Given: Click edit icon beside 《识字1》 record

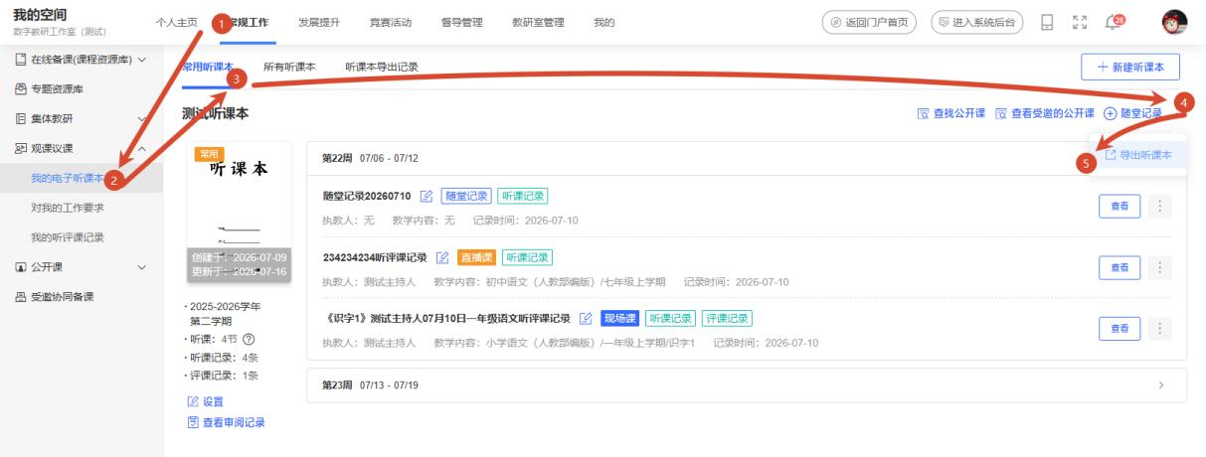Looking at the screenshot, I should [x=586, y=319].
